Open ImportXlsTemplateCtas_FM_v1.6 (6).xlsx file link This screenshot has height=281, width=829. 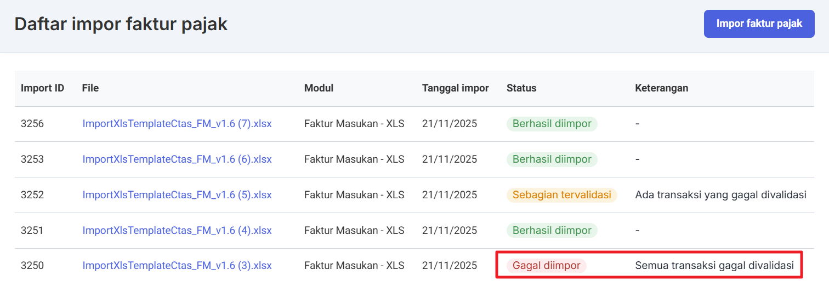pyautogui.click(x=177, y=159)
